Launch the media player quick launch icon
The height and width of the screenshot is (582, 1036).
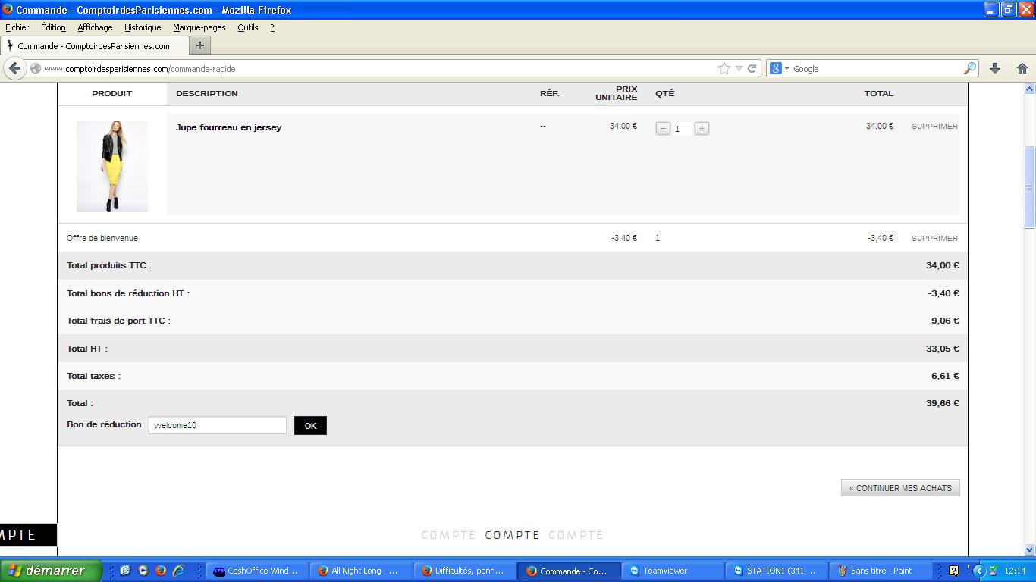[143, 571]
